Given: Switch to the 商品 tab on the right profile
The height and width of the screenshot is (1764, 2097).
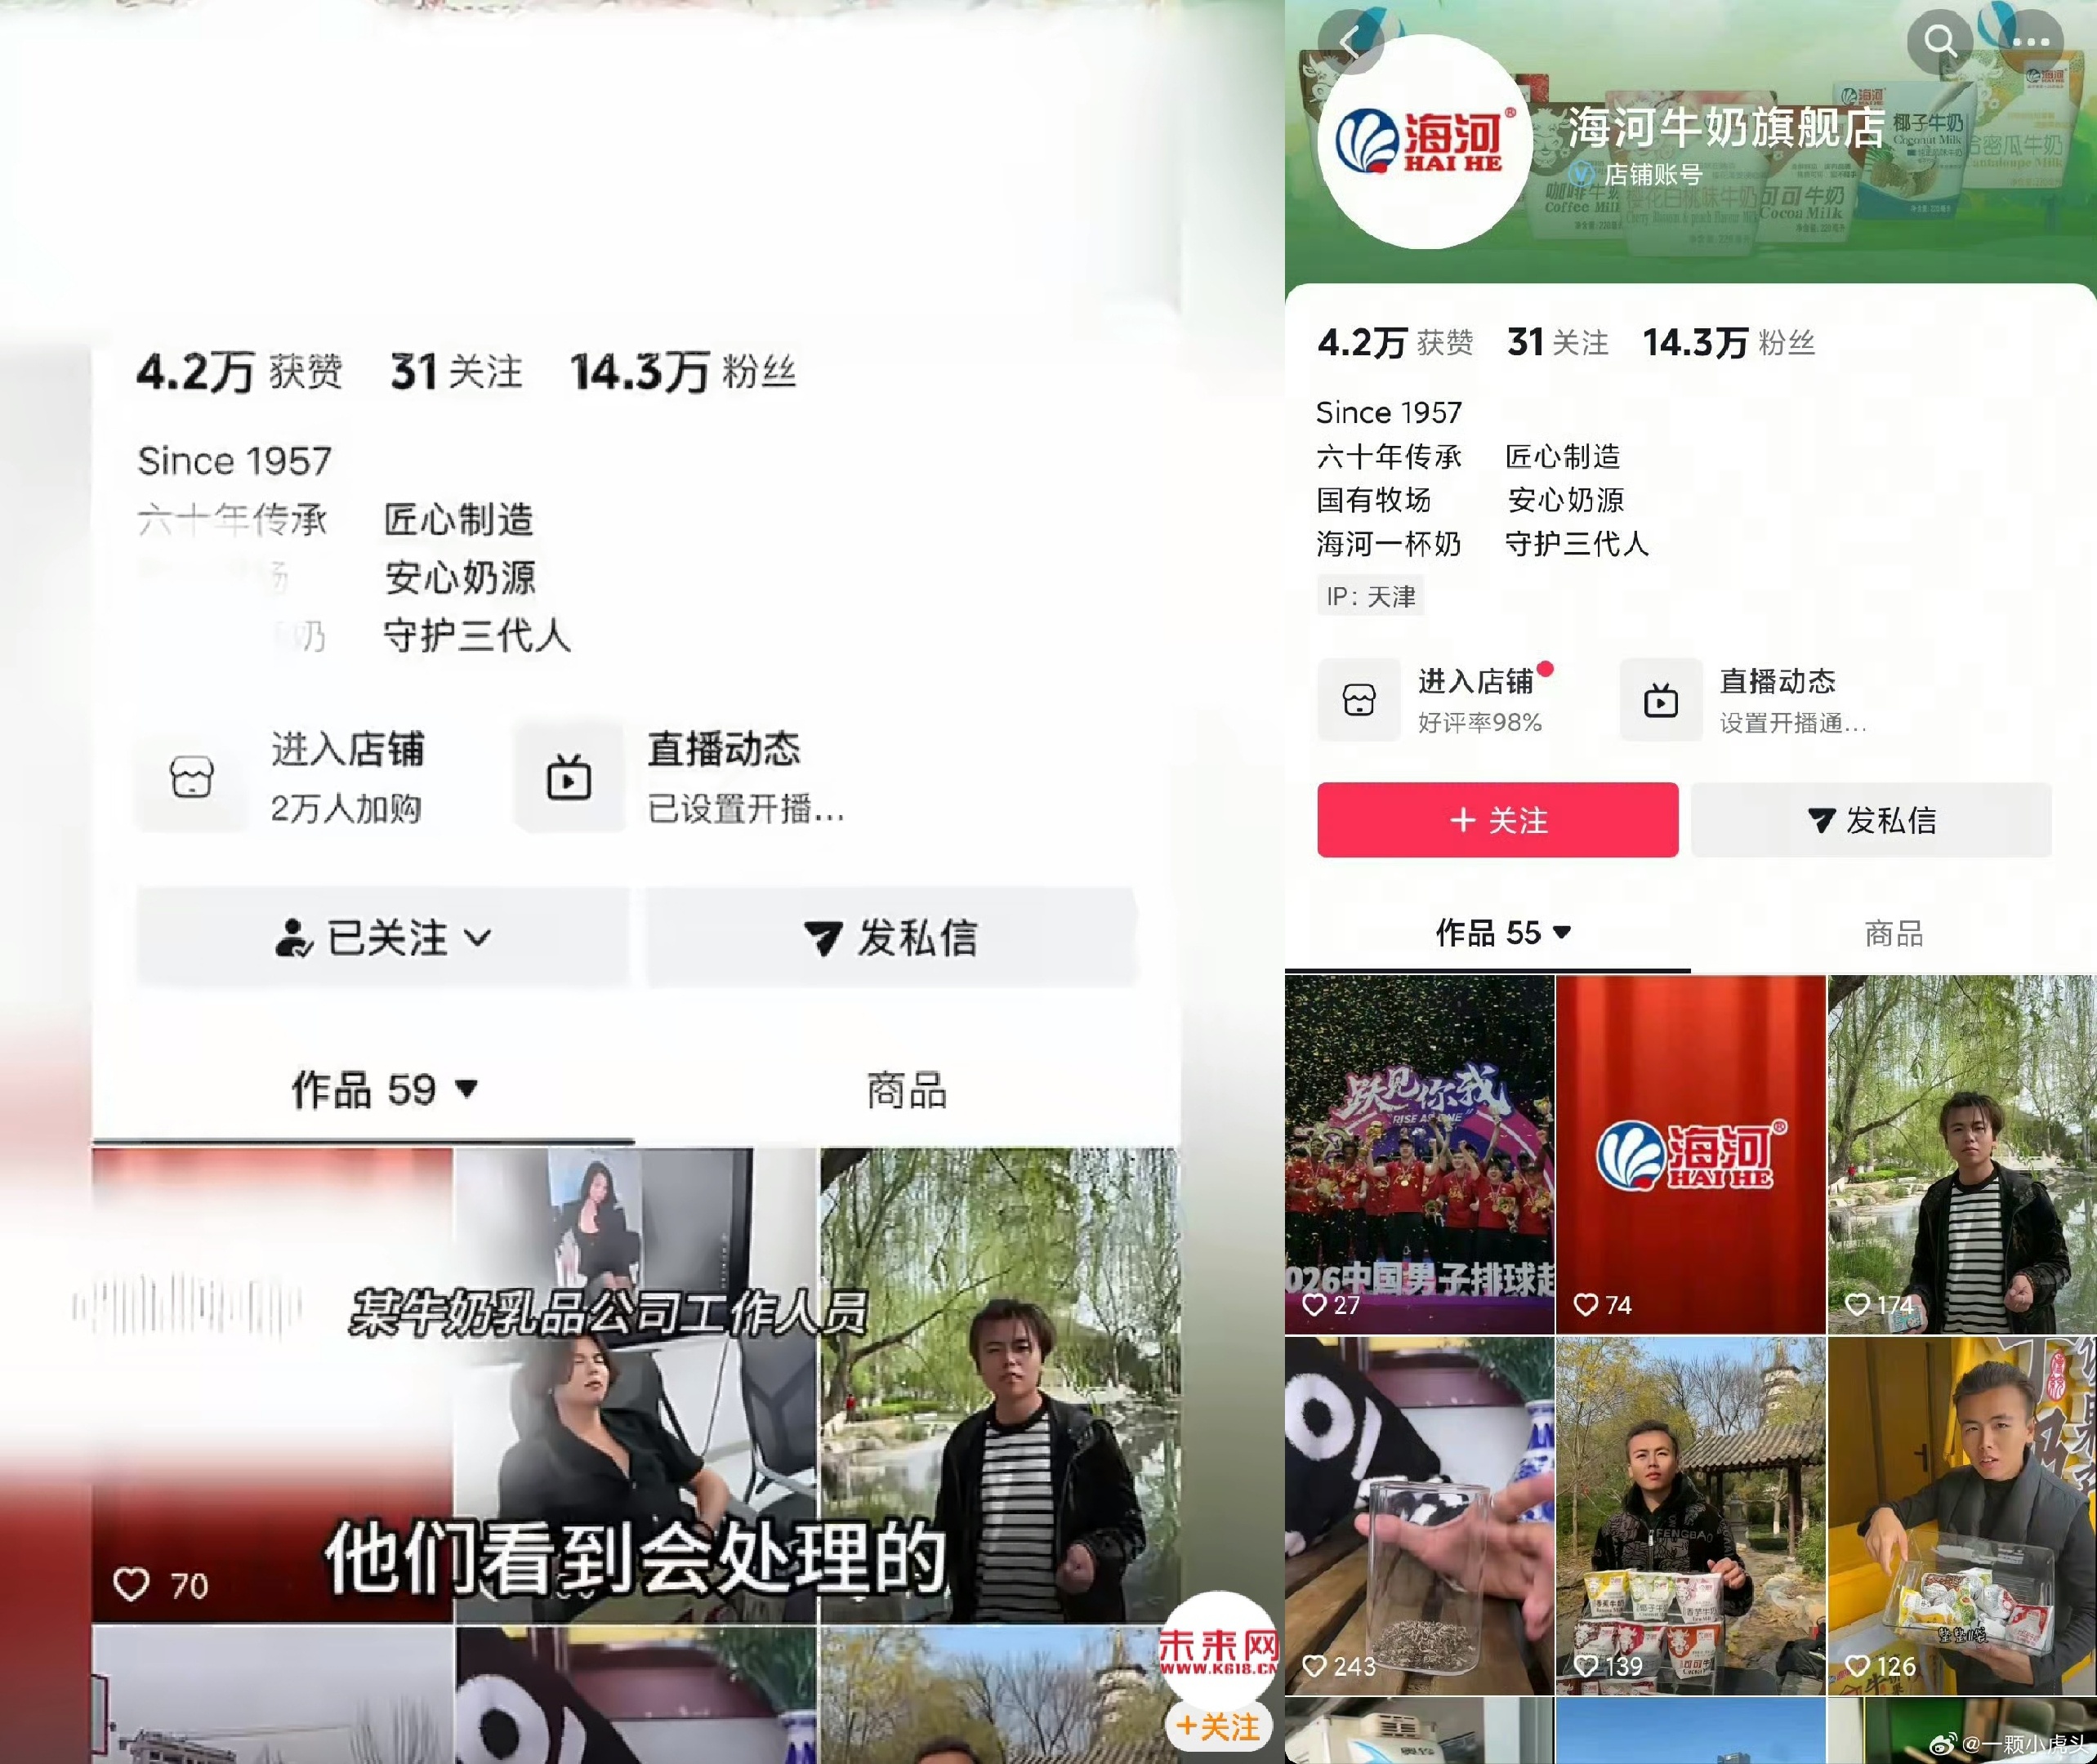Looking at the screenshot, I should click(x=1893, y=933).
